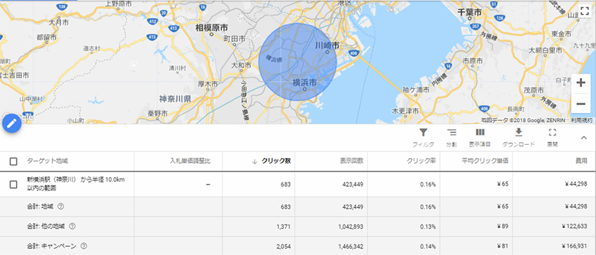Click the 千葉市 label on map
The height and width of the screenshot is (255, 596).
point(470,12)
